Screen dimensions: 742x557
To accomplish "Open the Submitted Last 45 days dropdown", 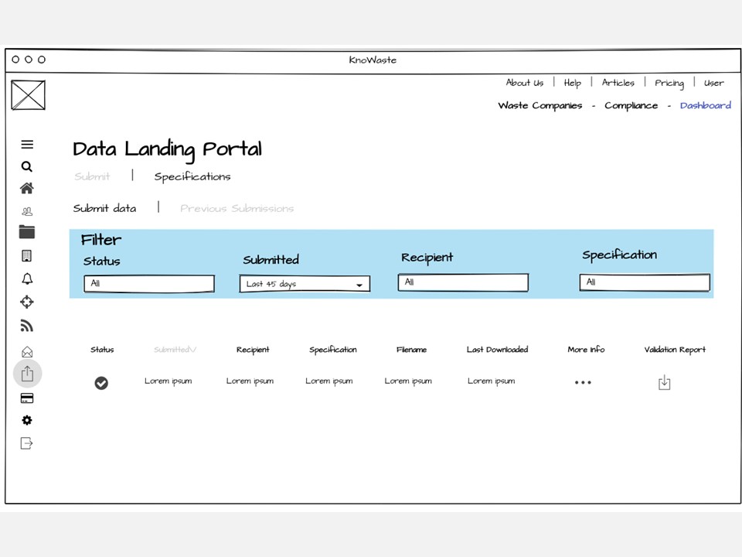I will pos(305,284).
